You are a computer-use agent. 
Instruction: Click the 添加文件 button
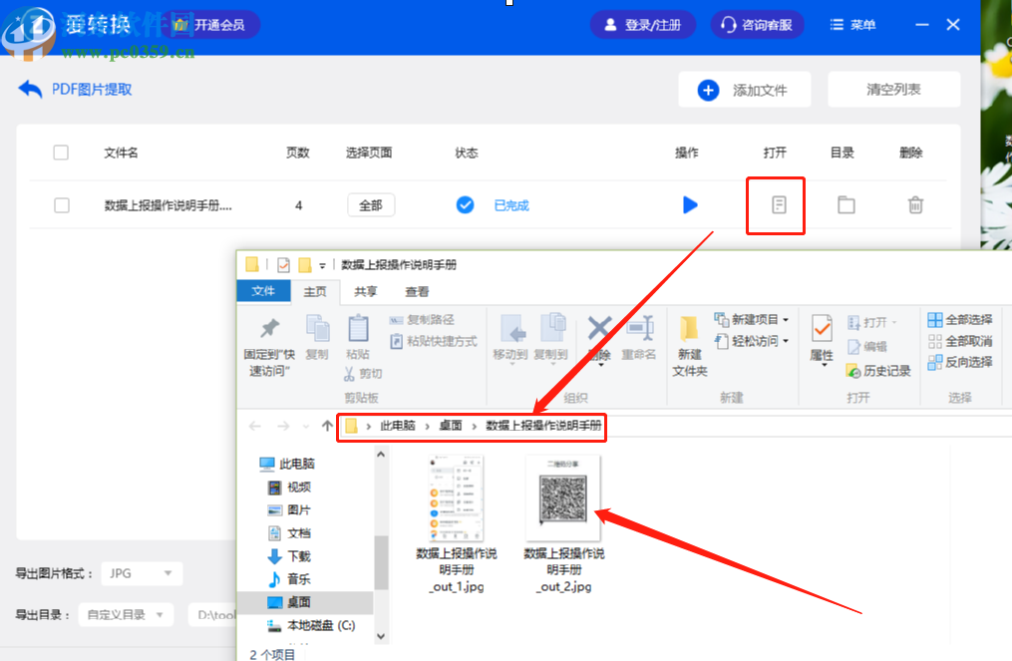tap(744, 90)
